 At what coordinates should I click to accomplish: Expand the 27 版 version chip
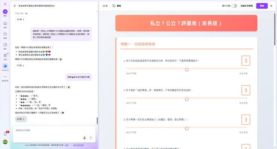21,65
